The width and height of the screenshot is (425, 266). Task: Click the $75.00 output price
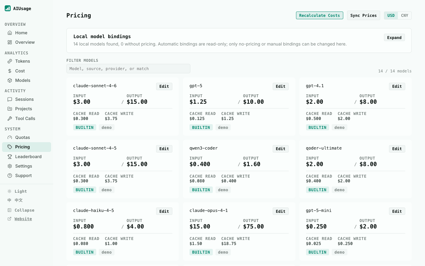tap(254, 226)
